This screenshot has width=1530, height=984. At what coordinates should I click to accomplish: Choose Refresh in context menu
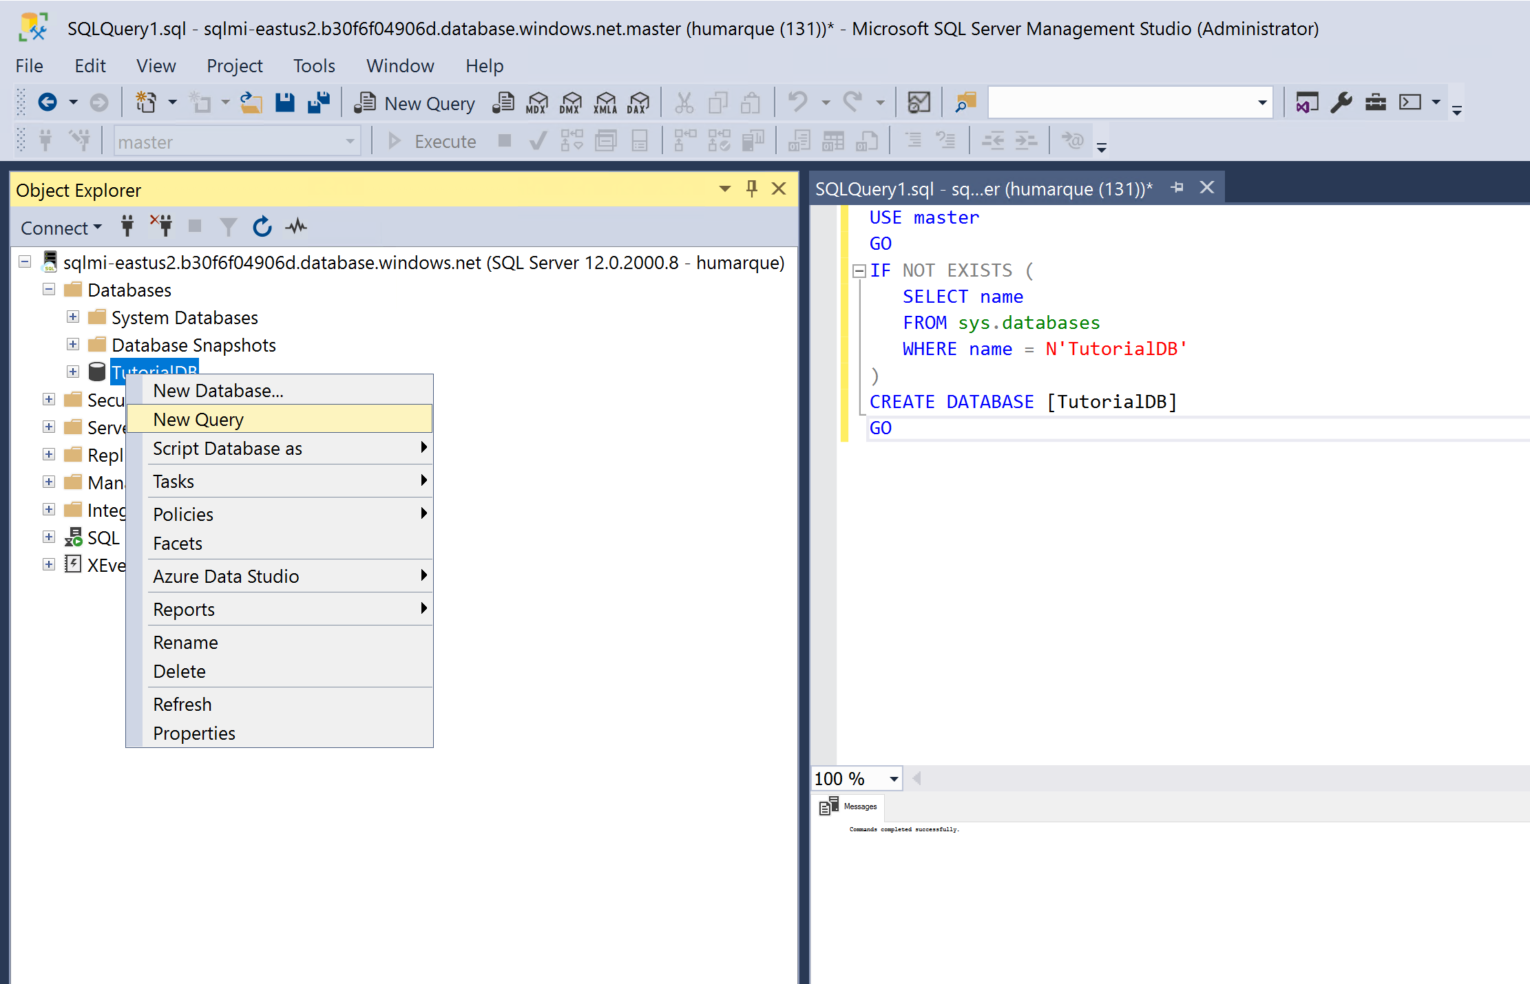(x=280, y=704)
